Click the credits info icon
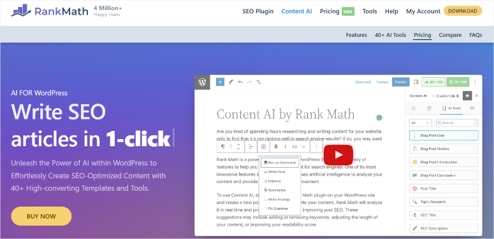 click(x=458, y=96)
